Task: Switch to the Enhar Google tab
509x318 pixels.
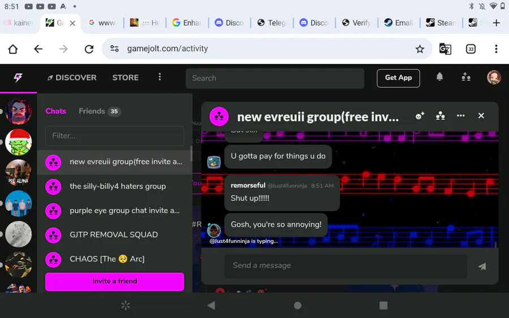Action: [x=187, y=23]
